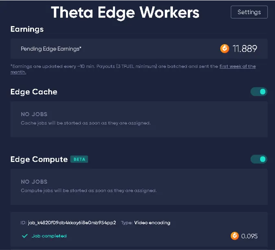Click the BETA badge next to Edge Compute

(x=79, y=159)
